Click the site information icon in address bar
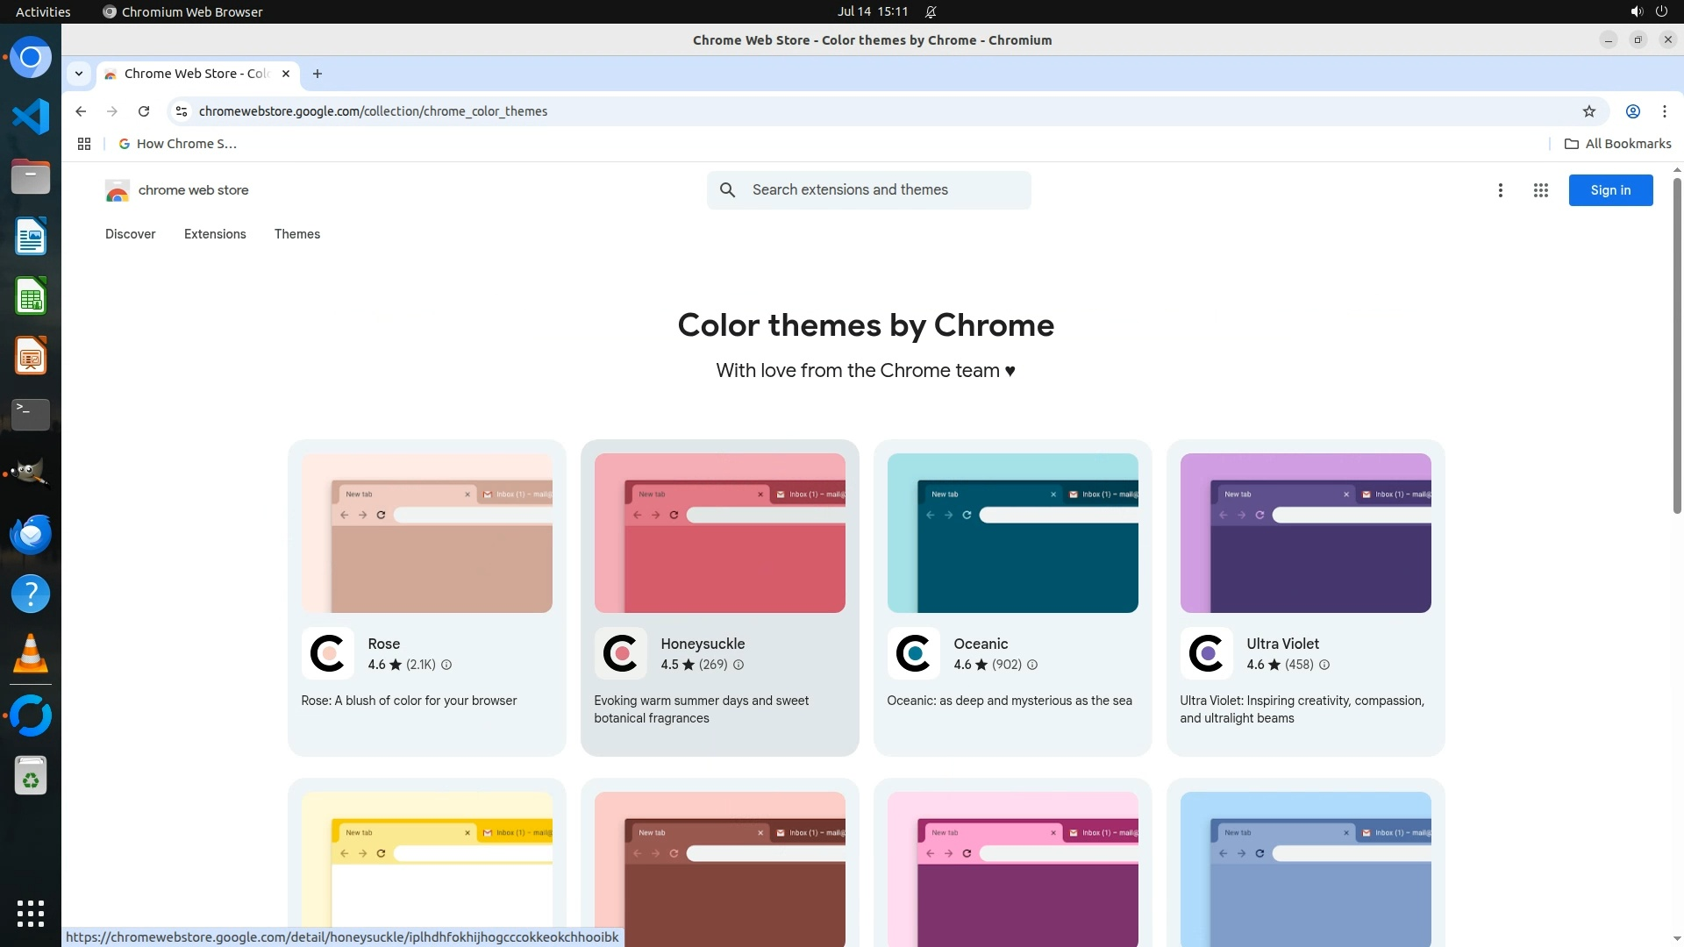 pos(182,111)
